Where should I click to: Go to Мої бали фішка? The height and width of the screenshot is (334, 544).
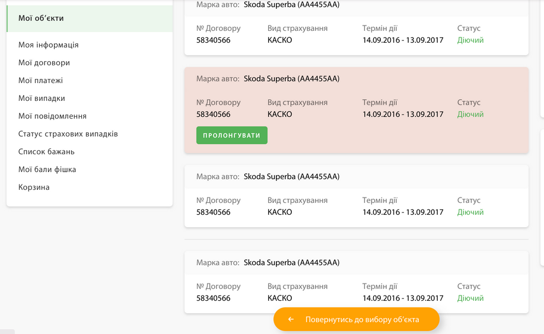[x=47, y=170]
